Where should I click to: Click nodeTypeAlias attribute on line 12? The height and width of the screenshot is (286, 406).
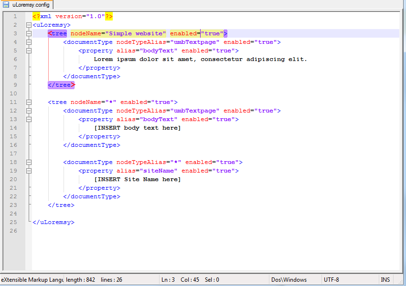(x=168, y=111)
